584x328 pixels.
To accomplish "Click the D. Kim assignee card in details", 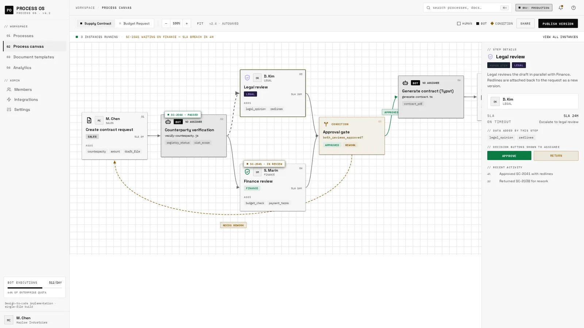I will tap(533, 101).
